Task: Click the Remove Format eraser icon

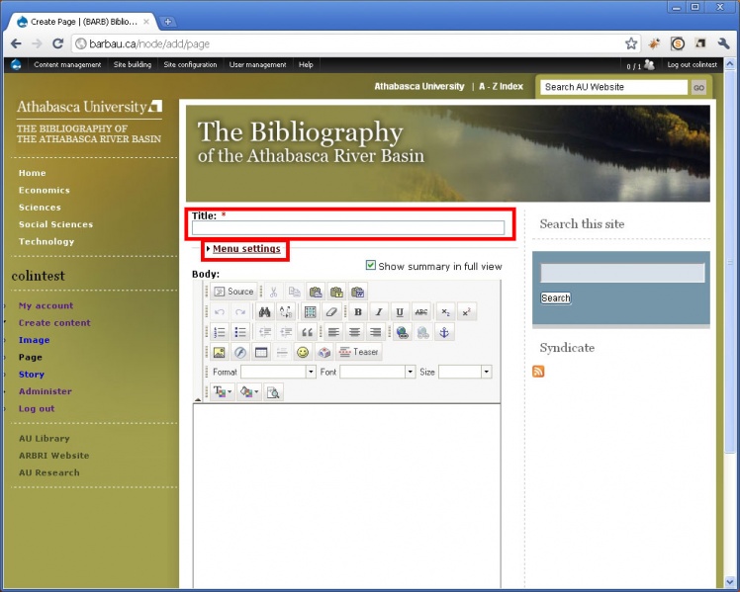Action: pyautogui.click(x=330, y=311)
